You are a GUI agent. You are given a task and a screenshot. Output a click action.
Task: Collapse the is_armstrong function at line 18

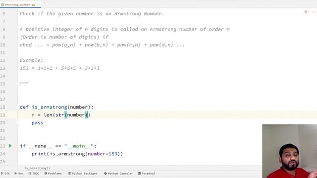(x=18, y=107)
